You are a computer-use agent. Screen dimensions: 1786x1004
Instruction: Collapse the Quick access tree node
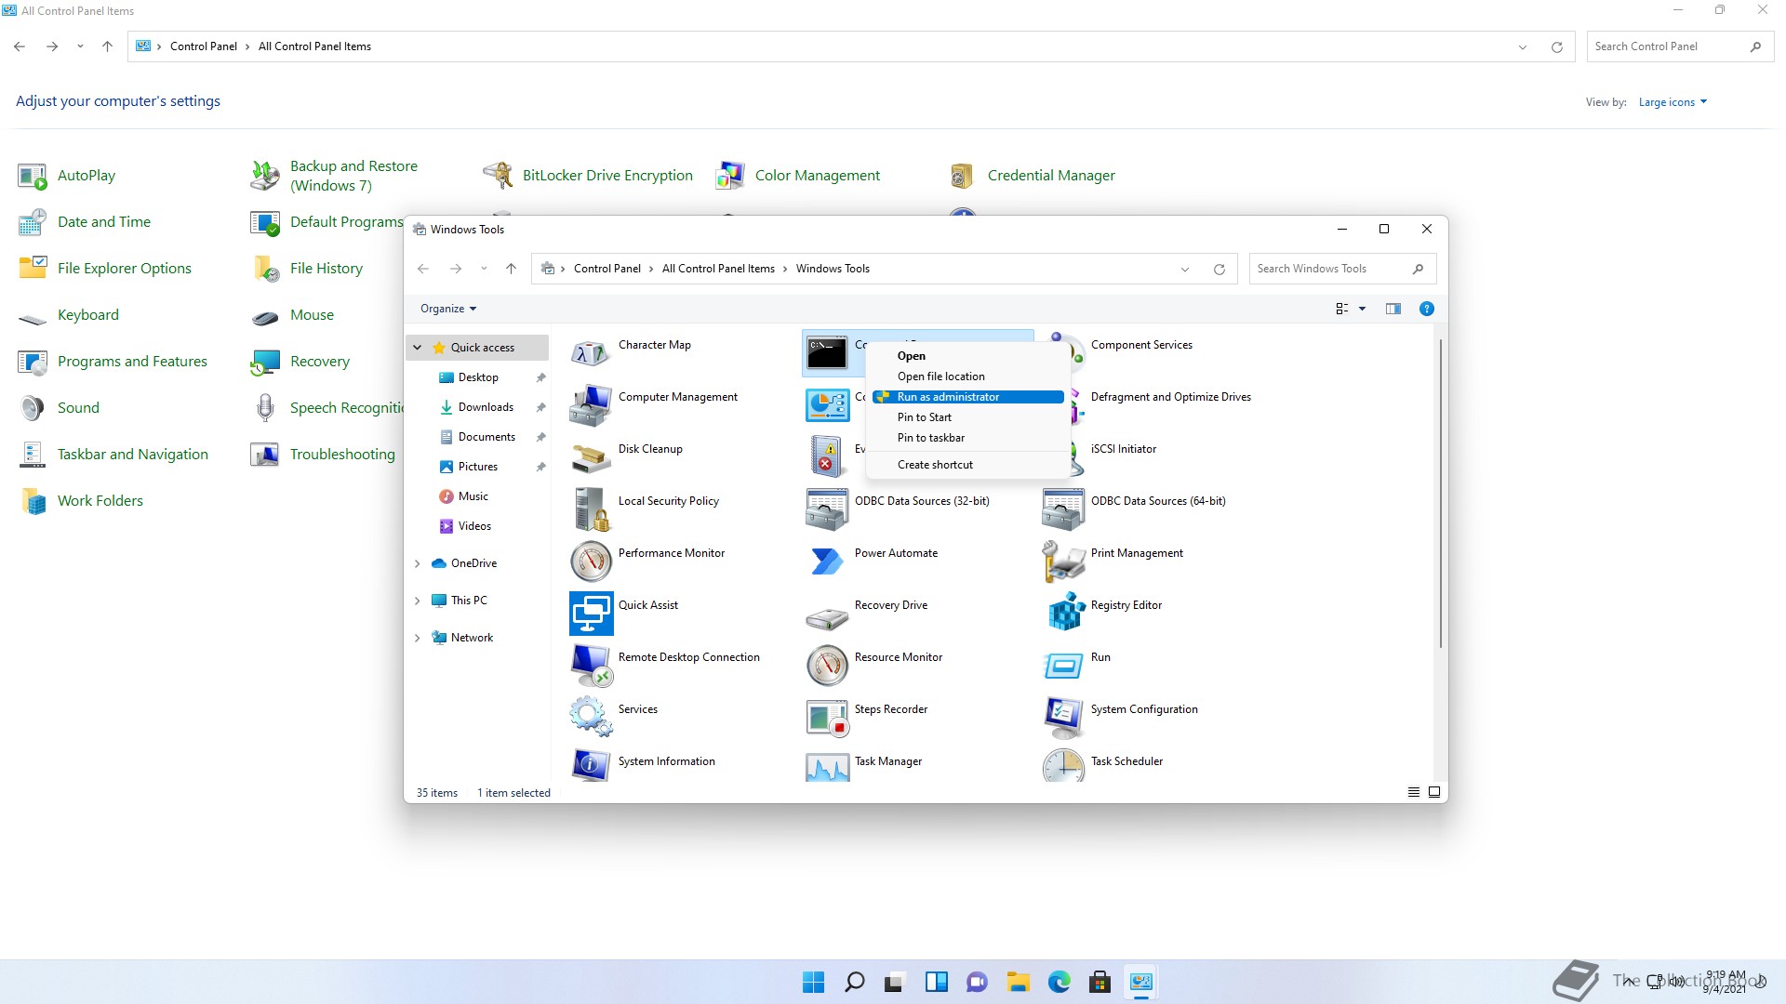coord(417,348)
